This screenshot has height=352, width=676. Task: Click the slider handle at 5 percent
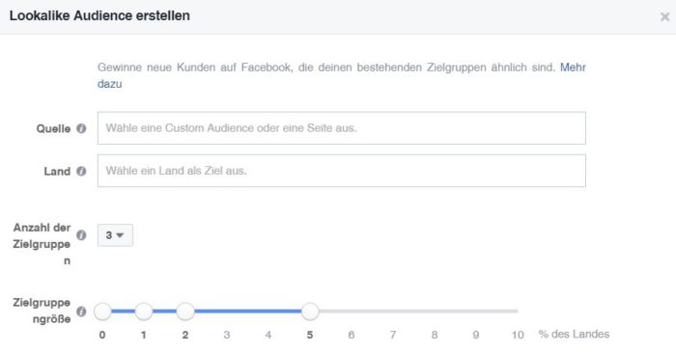point(310,311)
